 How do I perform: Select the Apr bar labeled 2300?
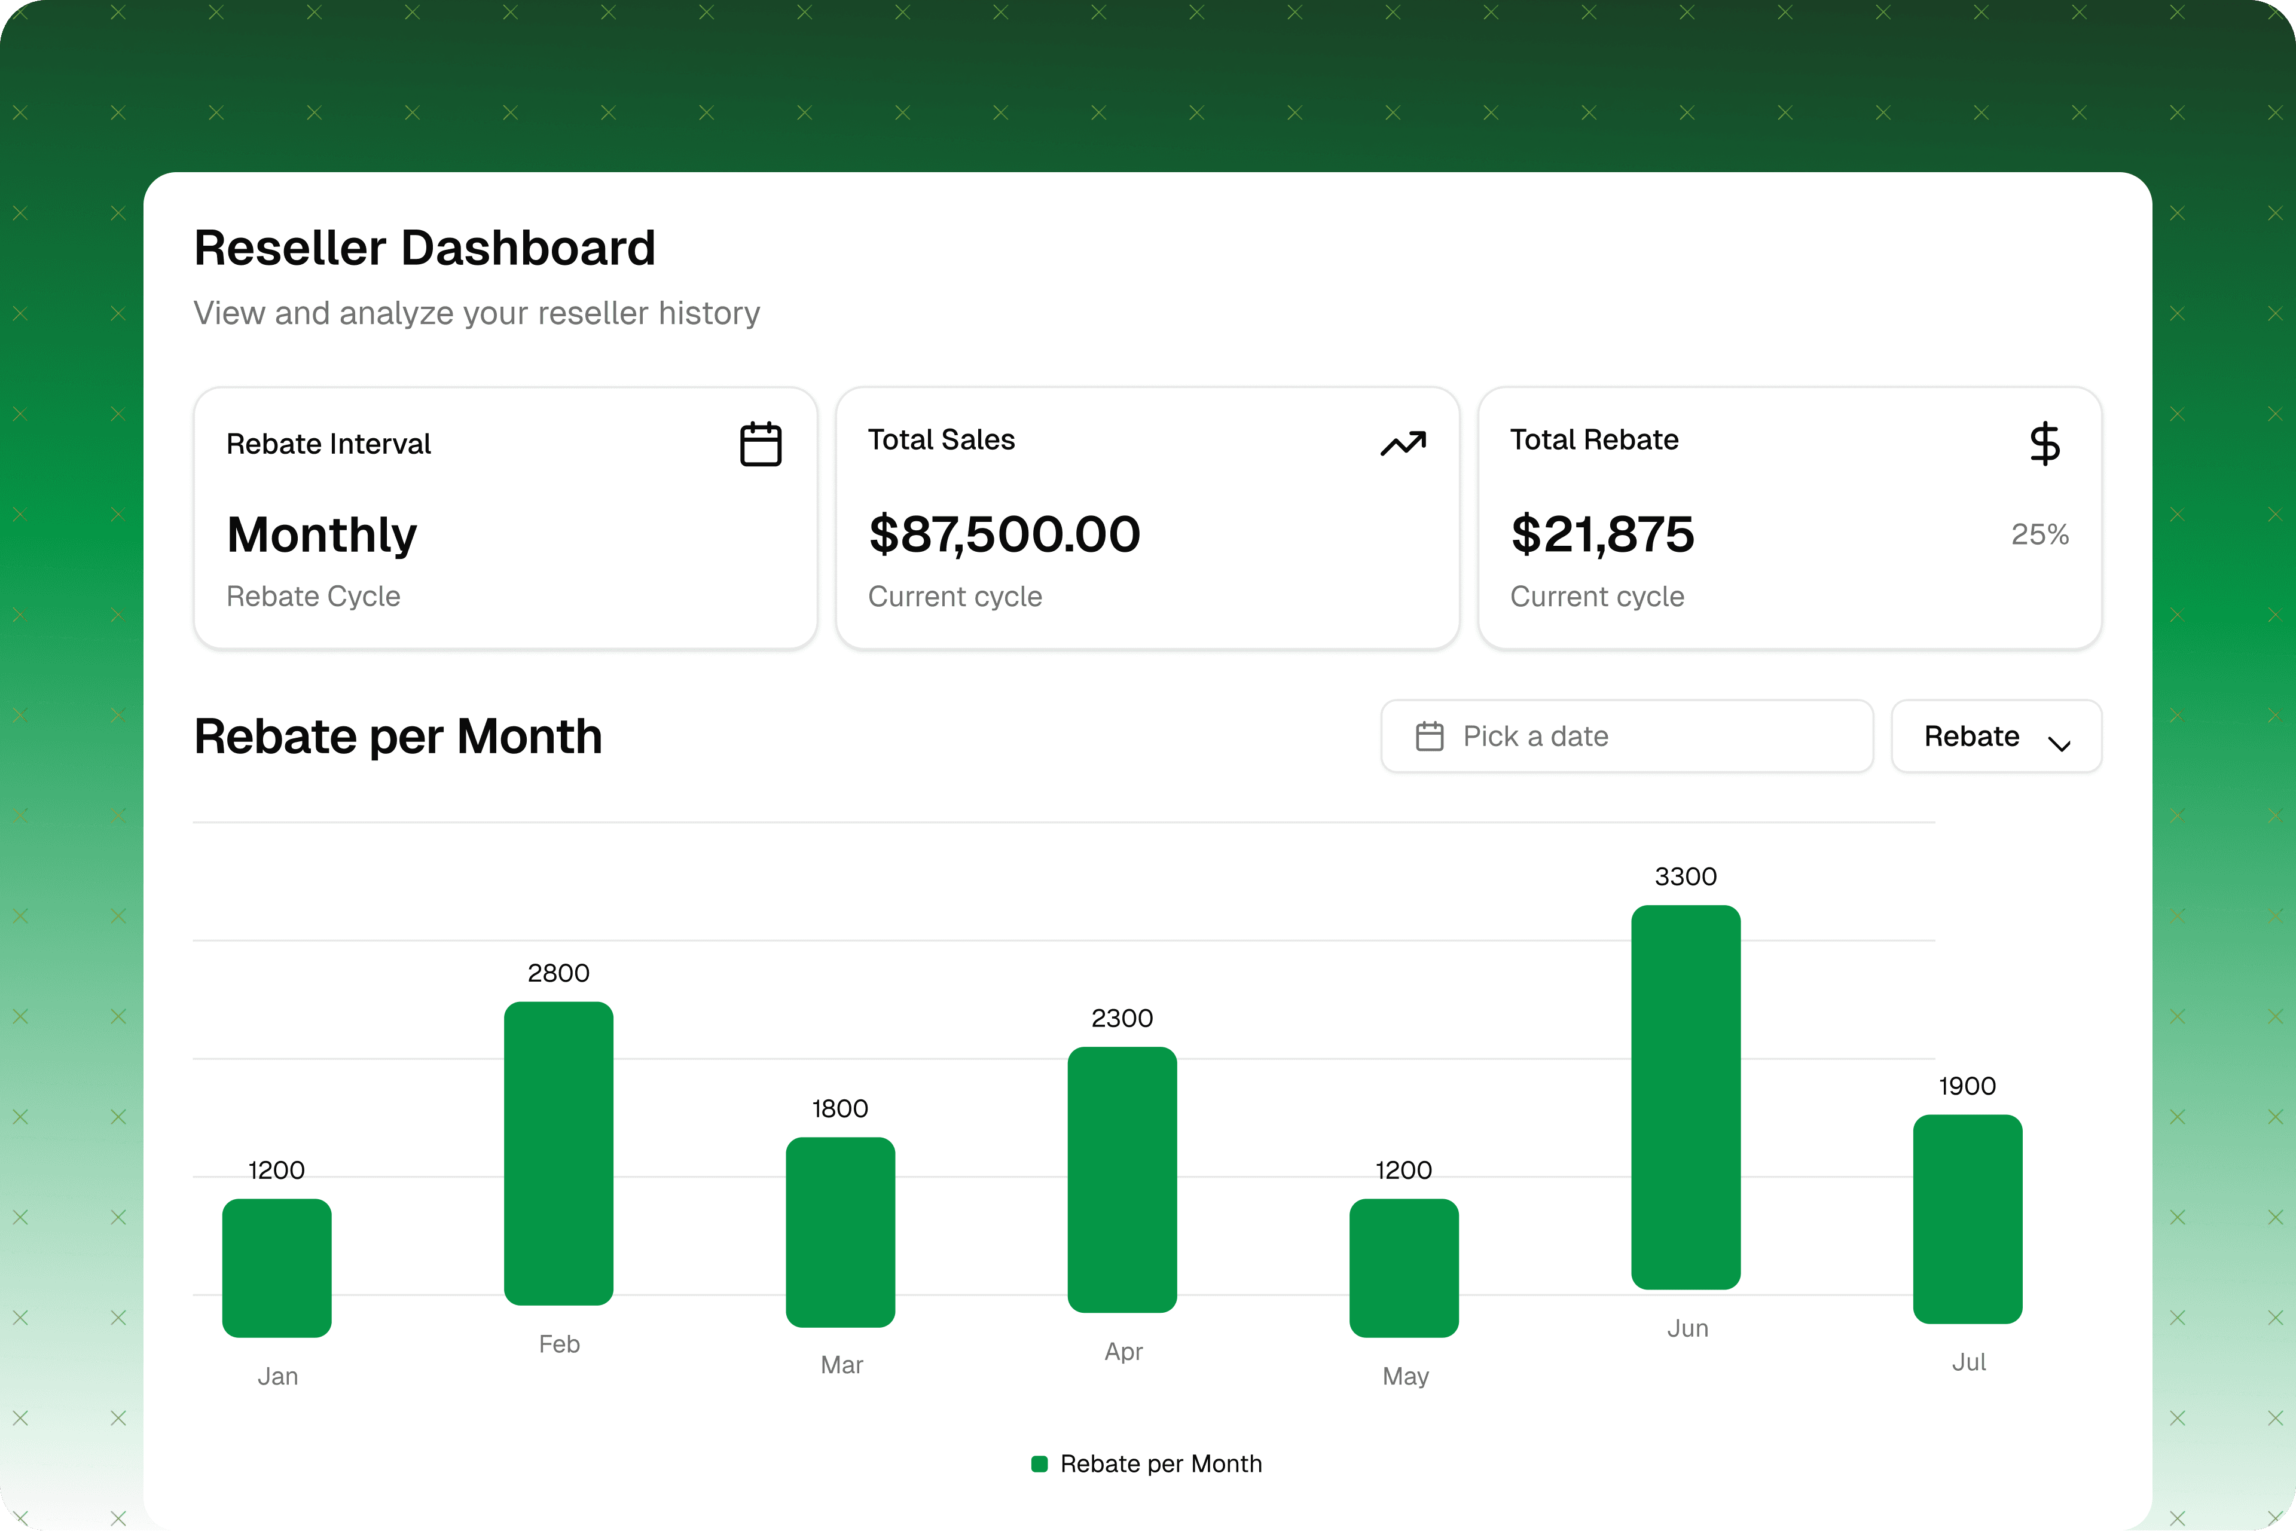point(1122,1179)
